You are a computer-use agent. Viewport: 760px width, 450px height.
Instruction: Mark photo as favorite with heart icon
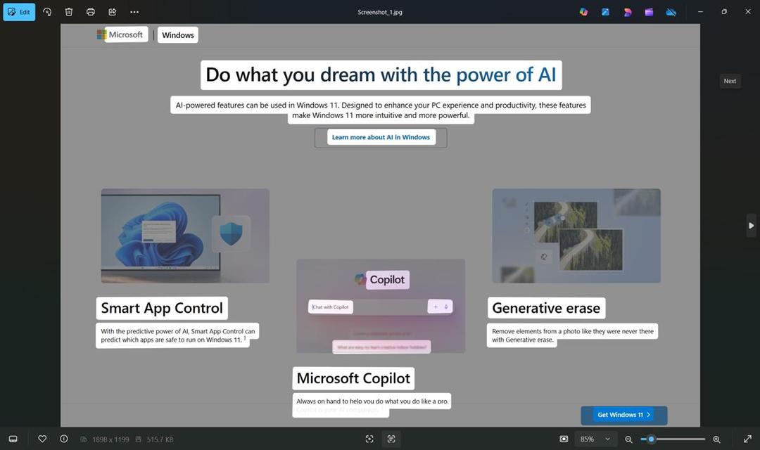(x=42, y=439)
